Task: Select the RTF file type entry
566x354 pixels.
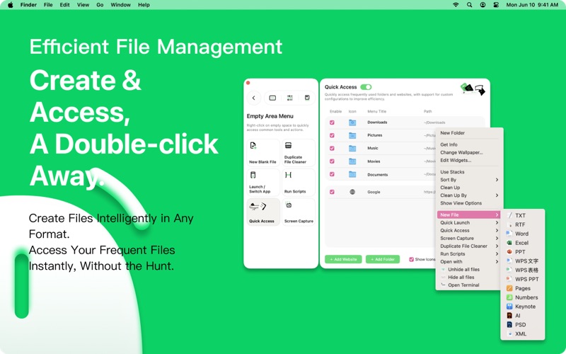Action: (520, 224)
